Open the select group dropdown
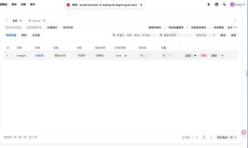This screenshot has width=248, height=148. click(206, 35)
